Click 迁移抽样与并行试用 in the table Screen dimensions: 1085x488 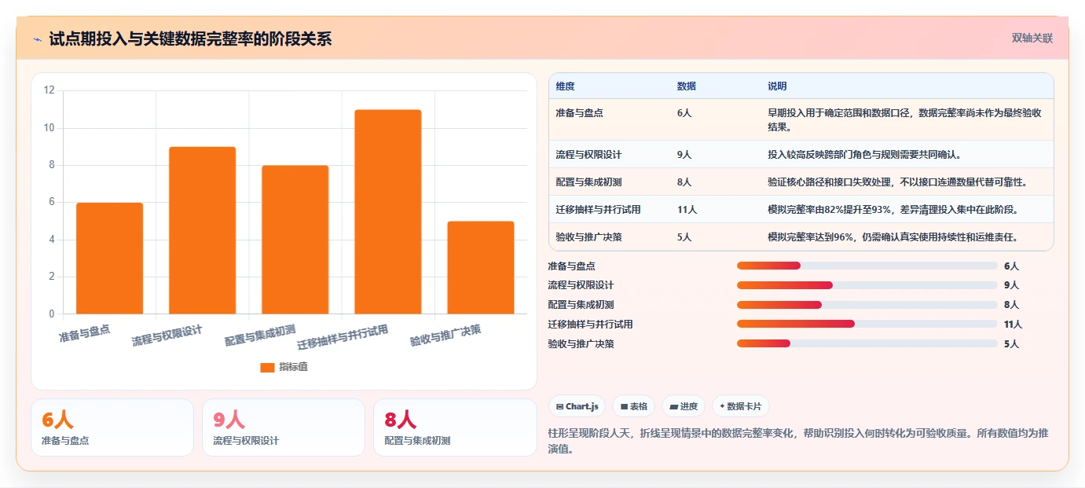tap(598, 210)
